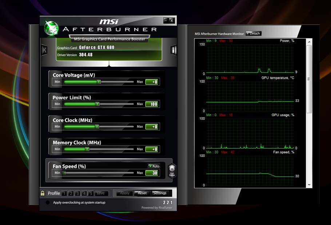This screenshot has width=331, height=225.
Task: Click the profile Save button
Action: click(x=101, y=193)
